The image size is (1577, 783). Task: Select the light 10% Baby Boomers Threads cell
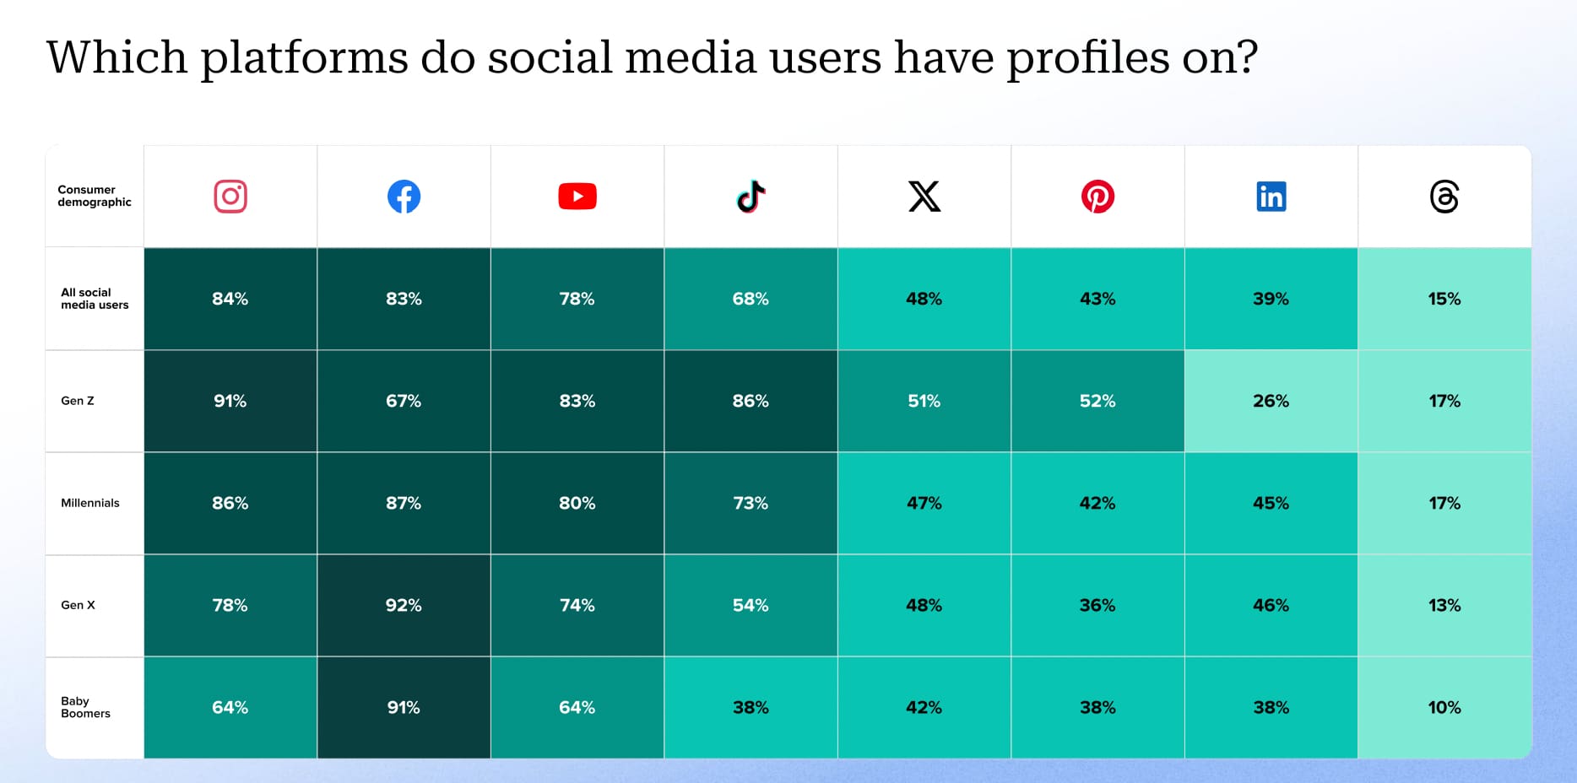coord(1444,707)
